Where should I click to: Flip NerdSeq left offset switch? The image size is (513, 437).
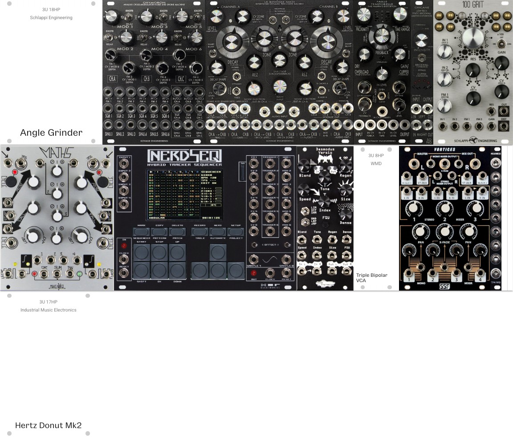point(254,244)
